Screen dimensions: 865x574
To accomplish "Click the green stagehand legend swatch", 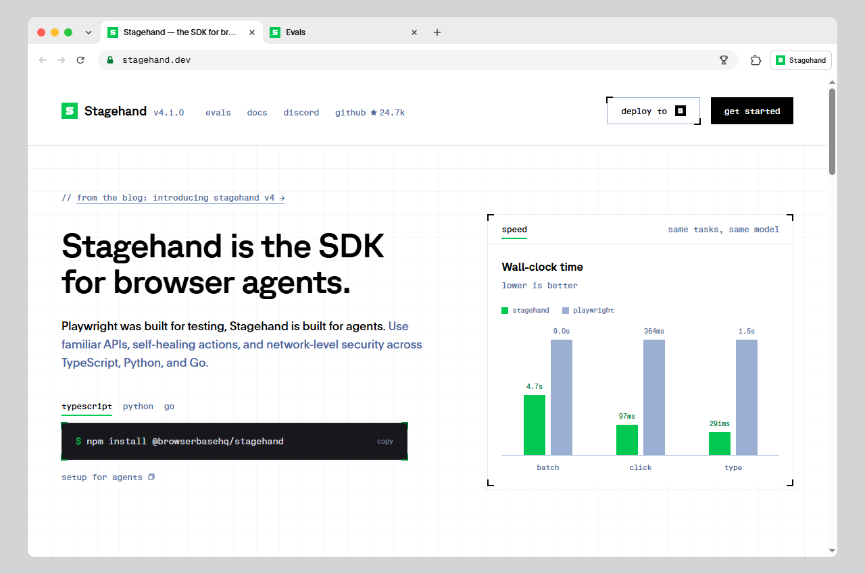I will click(505, 311).
